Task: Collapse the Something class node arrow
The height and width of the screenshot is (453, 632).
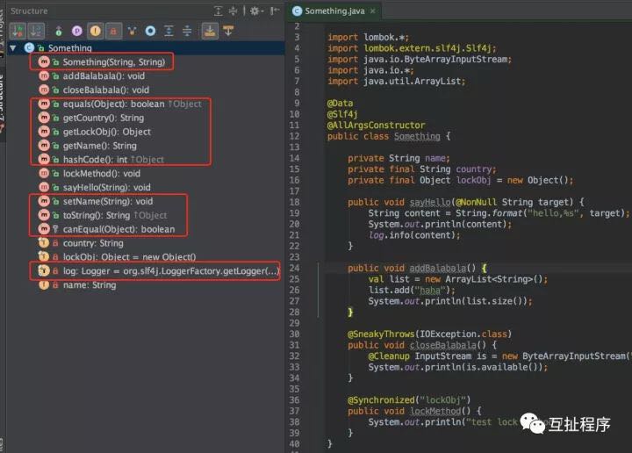Action: click(x=13, y=48)
